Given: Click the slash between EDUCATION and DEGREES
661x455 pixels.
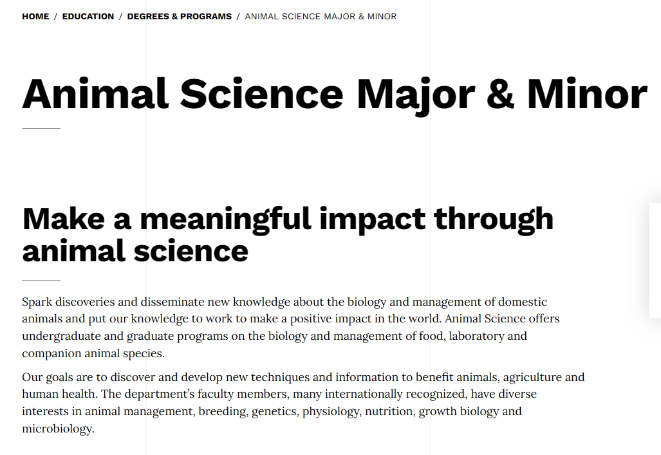Looking at the screenshot, I should (x=120, y=17).
